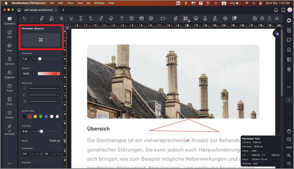The height and width of the screenshot is (169, 294).
Task: Click the Share upload icon
Action: 270,18
